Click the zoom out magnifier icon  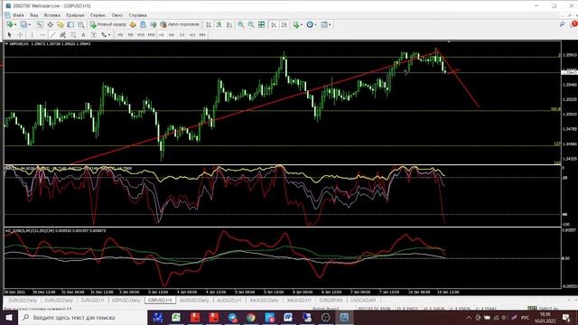coord(251,24)
